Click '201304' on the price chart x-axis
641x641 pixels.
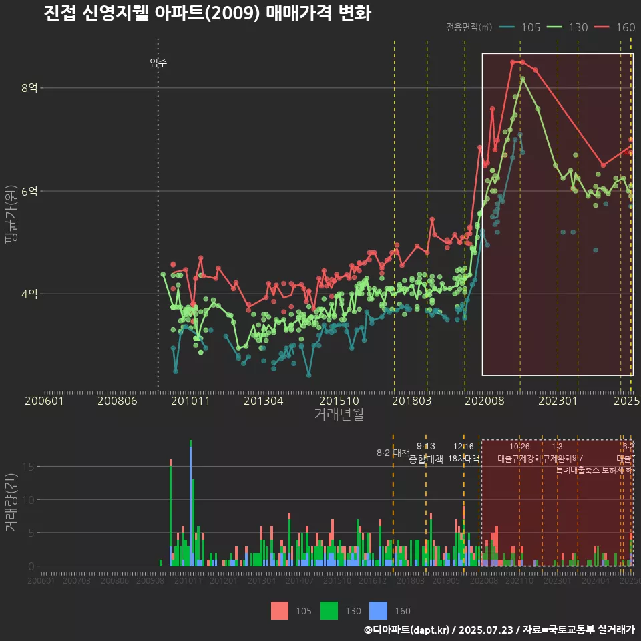click(264, 401)
